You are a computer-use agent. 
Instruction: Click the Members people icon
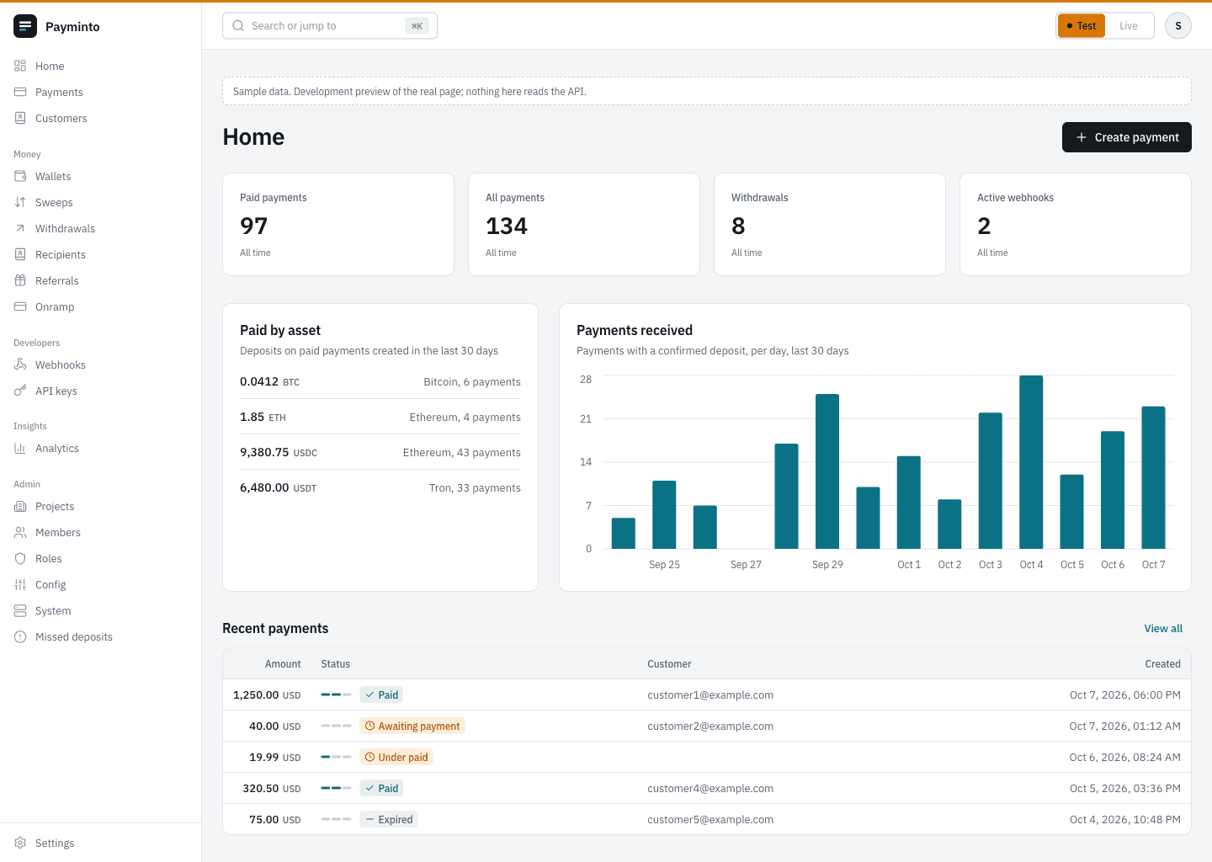tap(20, 532)
